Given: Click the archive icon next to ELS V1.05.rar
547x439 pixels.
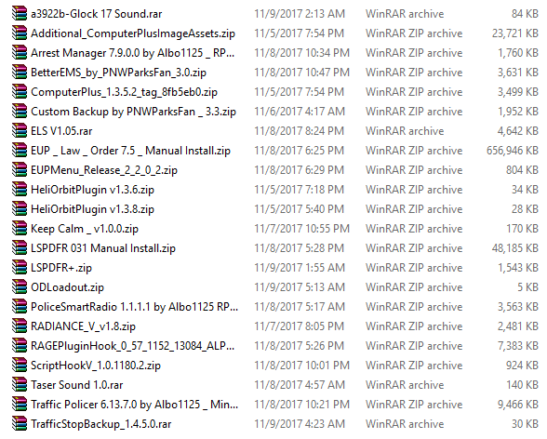Looking at the screenshot, I should 20,131.
